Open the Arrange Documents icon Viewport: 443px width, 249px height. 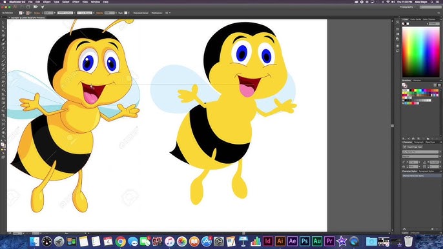click(x=36, y=7)
